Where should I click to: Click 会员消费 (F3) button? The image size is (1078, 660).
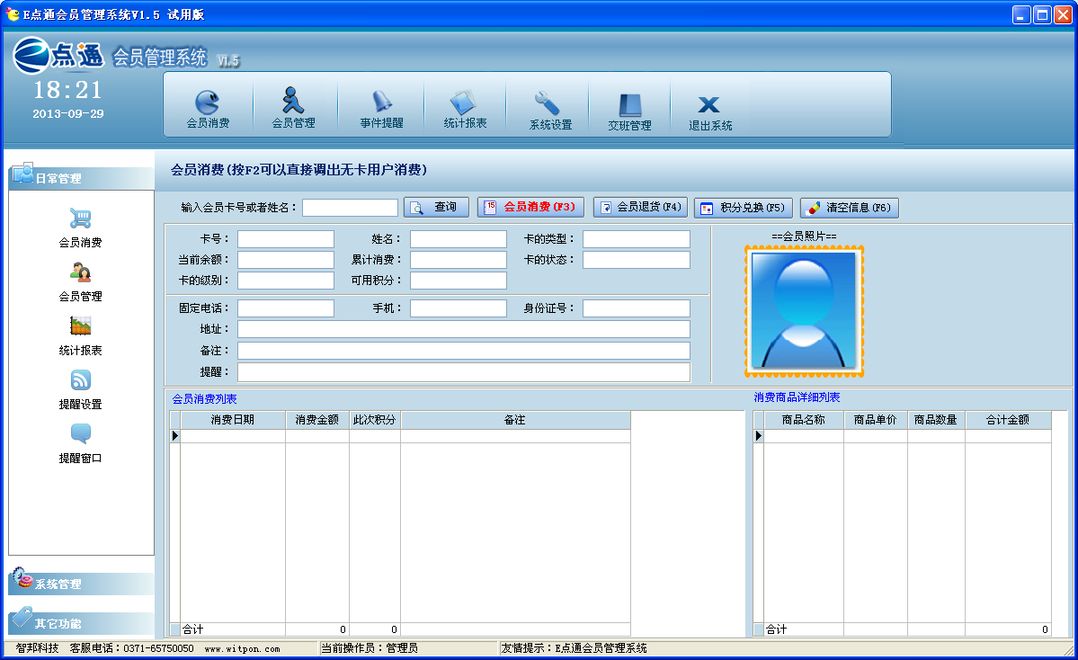pyautogui.click(x=530, y=207)
